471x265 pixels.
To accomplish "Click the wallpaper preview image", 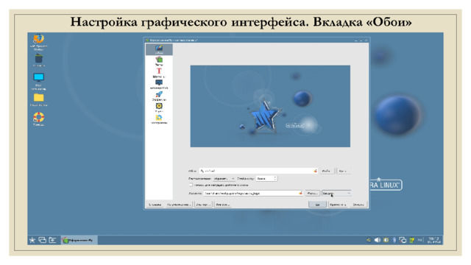I will point(270,106).
